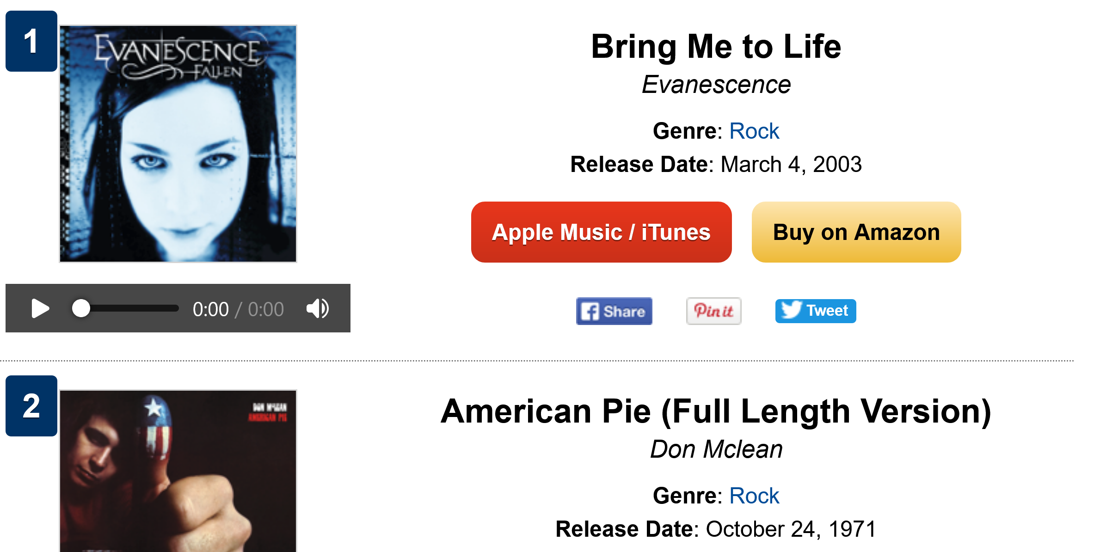This screenshot has width=1100, height=552.
Task: Click the audio elapsed time display
Action: click(x=210, y=309)
